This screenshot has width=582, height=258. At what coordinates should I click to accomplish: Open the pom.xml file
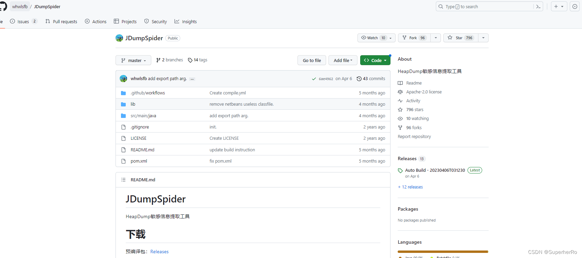coord(139,161)
